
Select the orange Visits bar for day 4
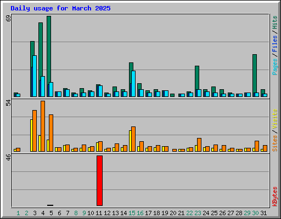pyautogui.click(x=43, y=126)
